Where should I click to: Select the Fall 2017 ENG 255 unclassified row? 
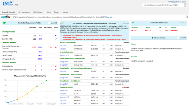click(x=159, y=30)
